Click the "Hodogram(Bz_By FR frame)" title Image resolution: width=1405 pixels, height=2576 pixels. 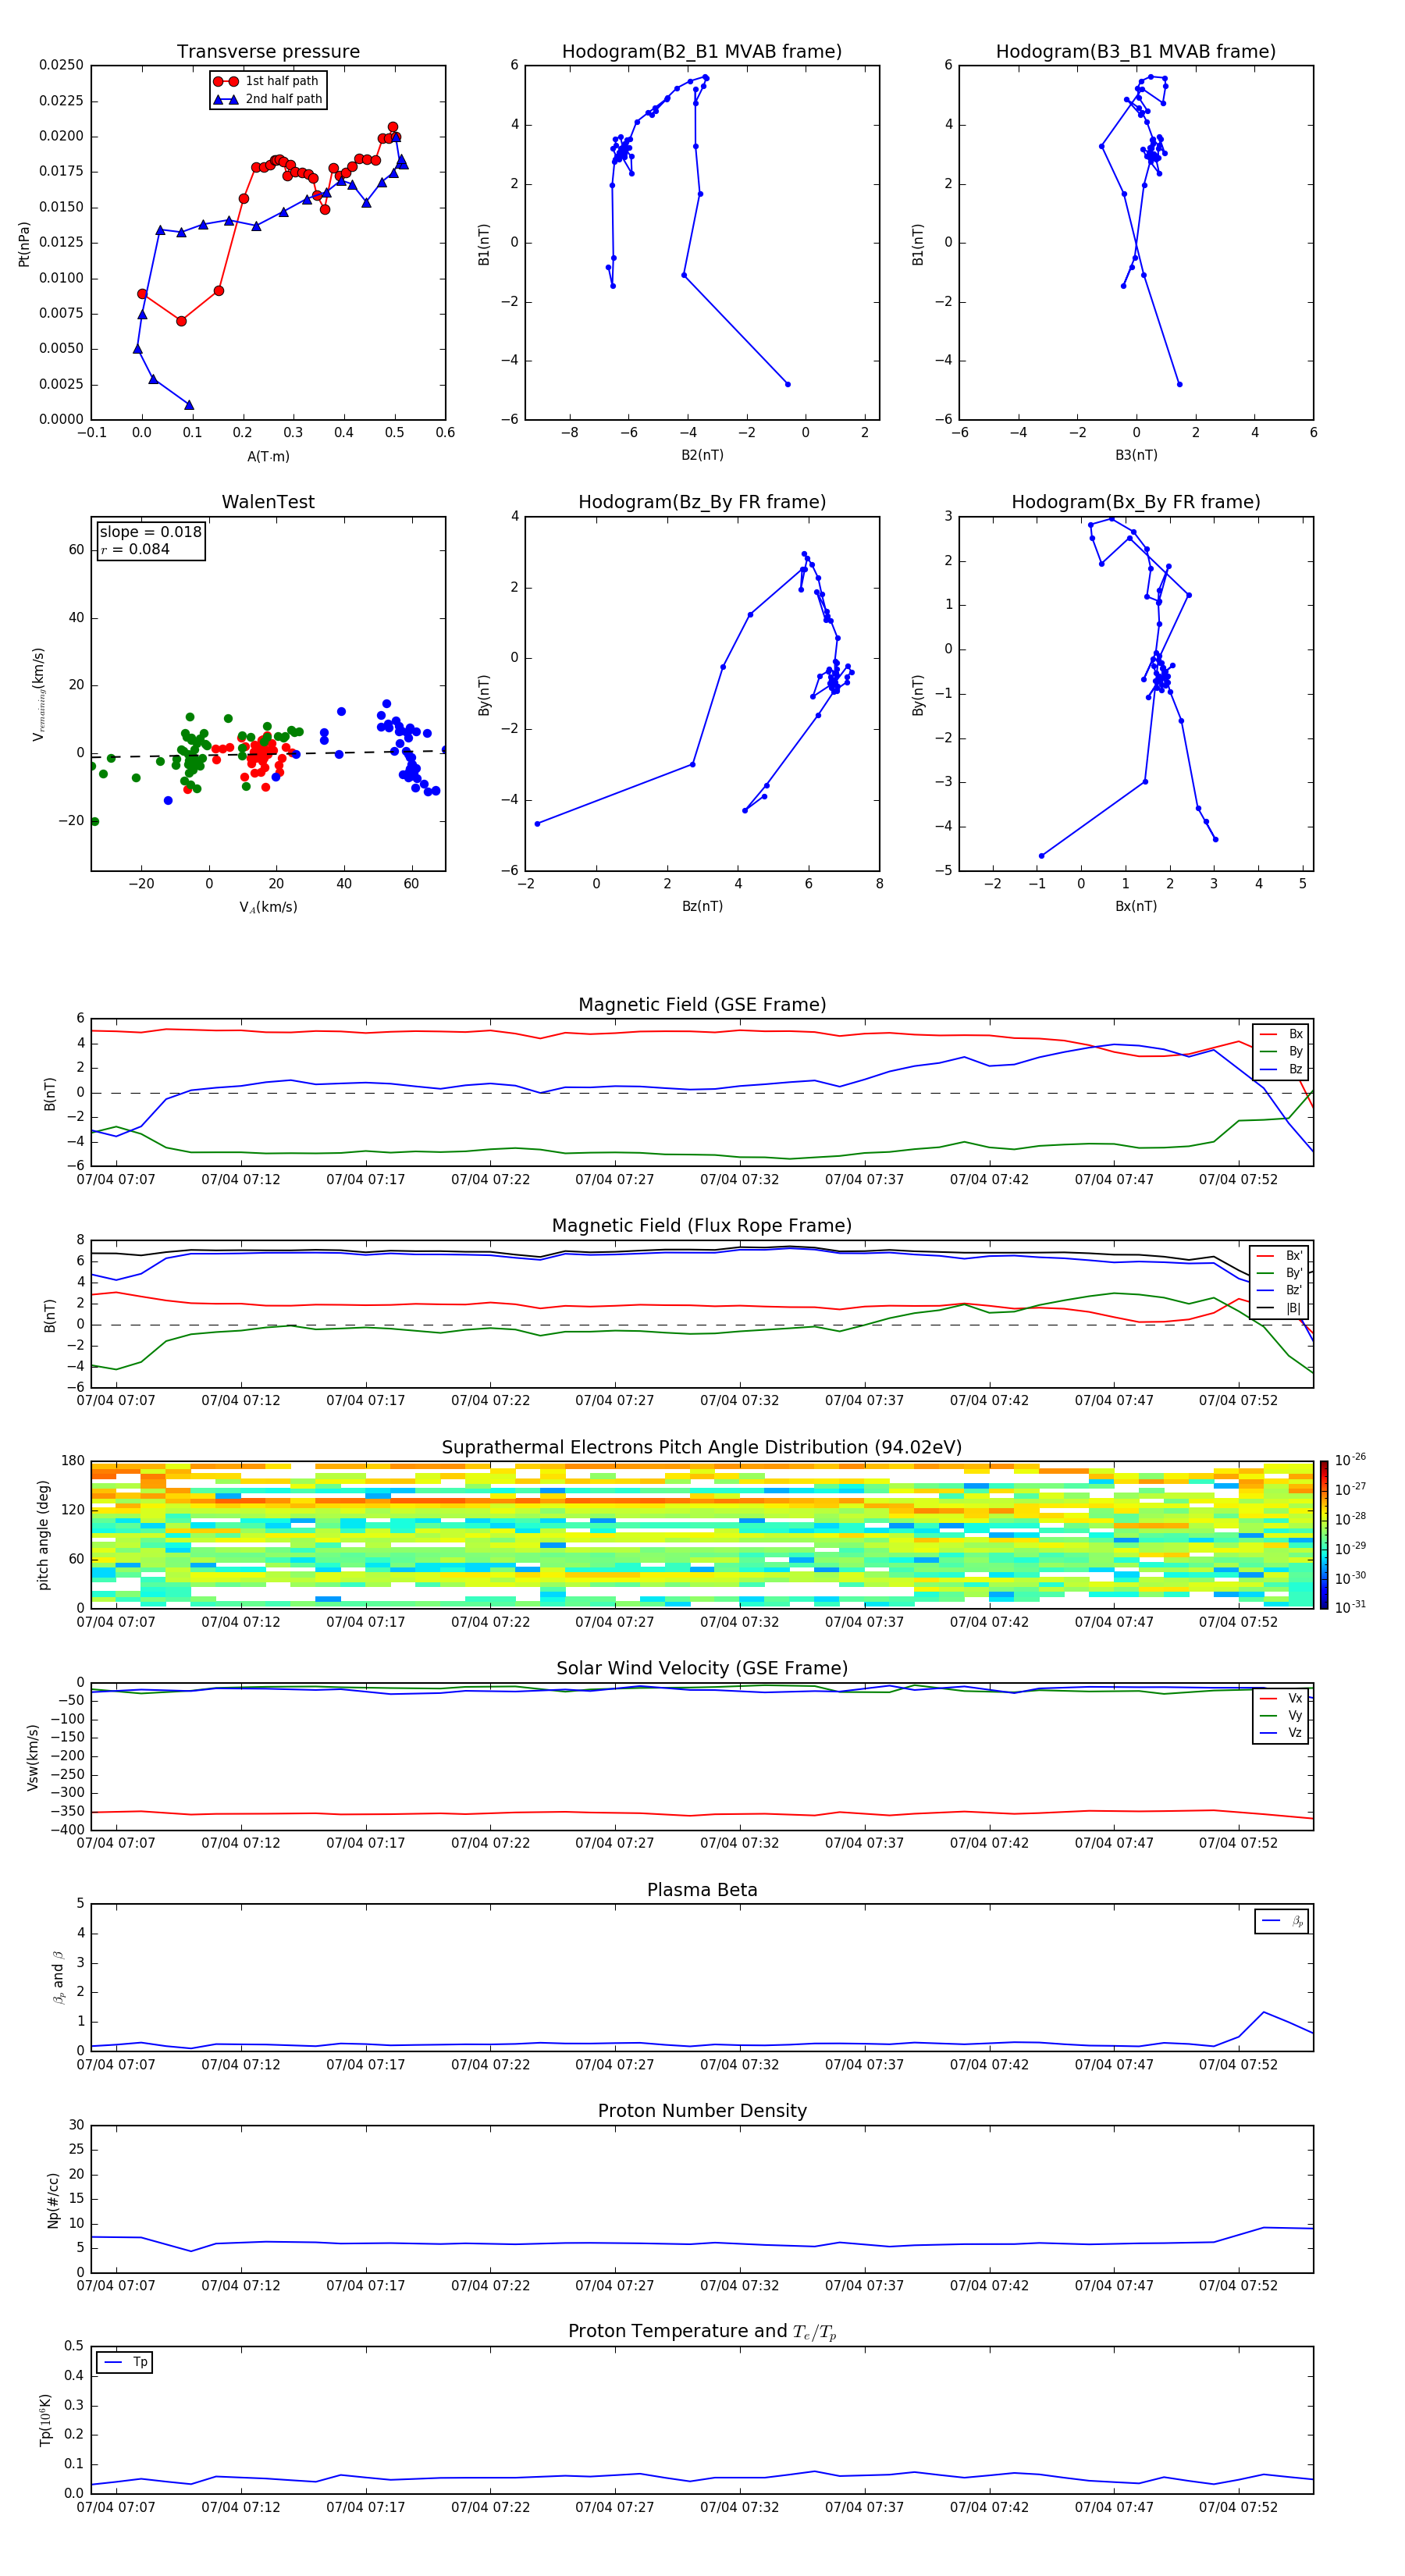tap(702, 502)
